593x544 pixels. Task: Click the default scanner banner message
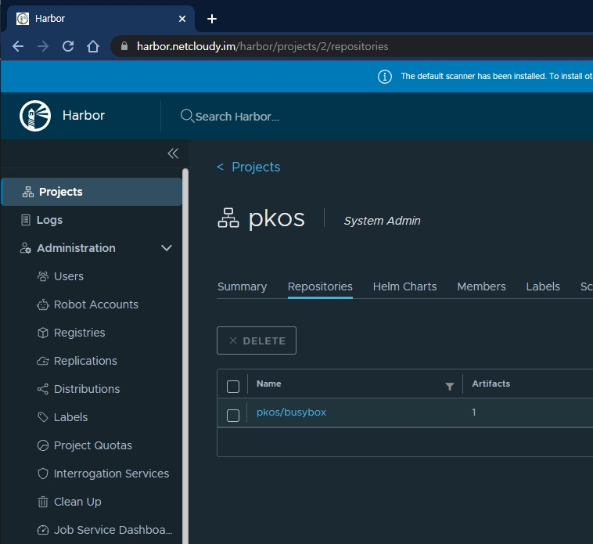click(497, 76)
